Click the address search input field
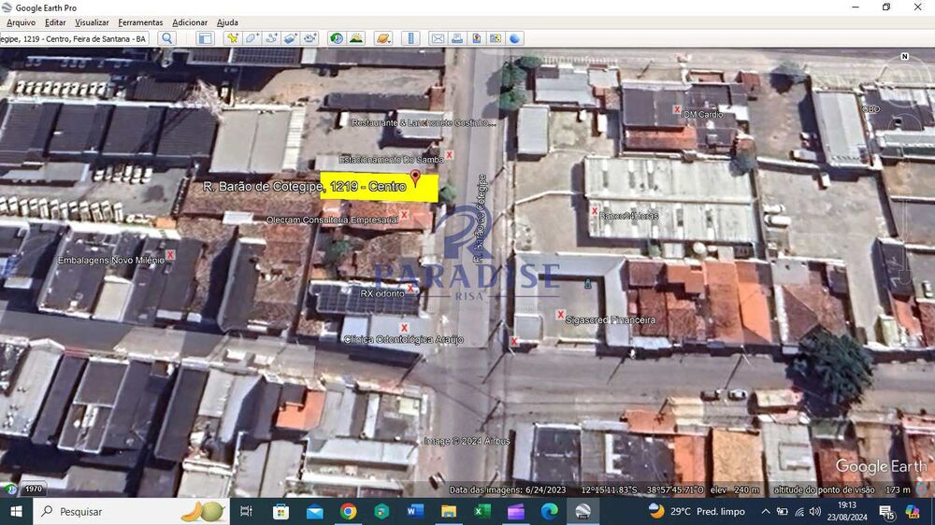Image resolution: width=935 pixels, height=525 pixels. point(75,38)
